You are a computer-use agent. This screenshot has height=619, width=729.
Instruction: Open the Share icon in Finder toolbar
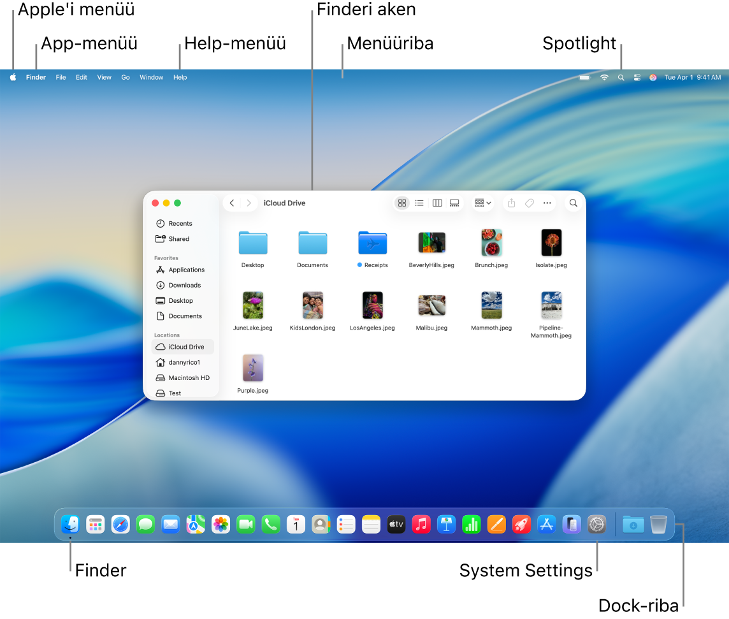(511, 203)
